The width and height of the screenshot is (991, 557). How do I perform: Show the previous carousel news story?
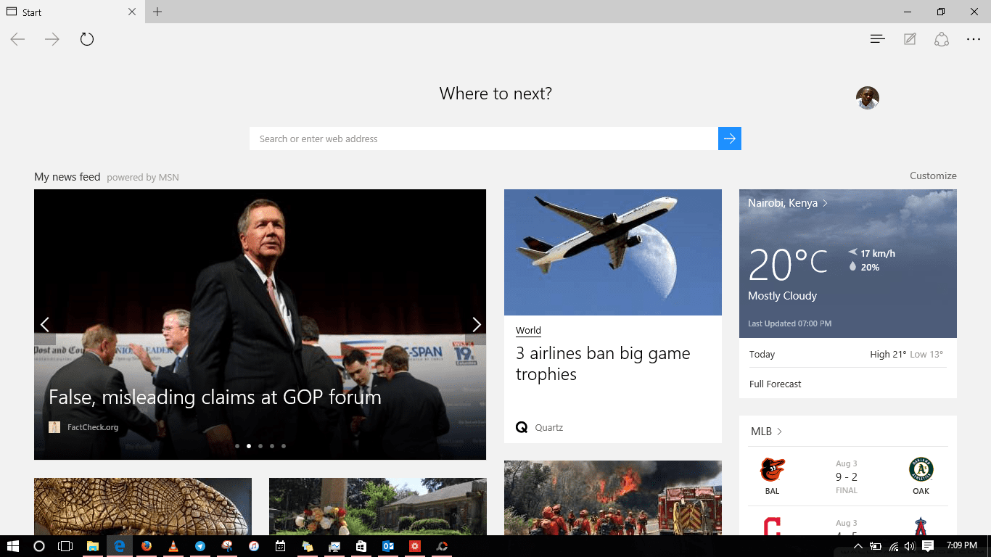45,324
